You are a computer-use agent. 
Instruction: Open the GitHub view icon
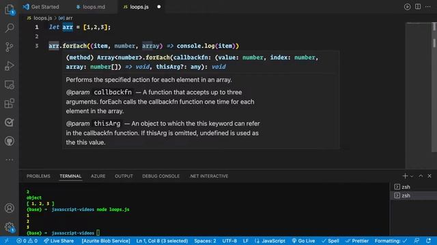(x=10, y=141)
